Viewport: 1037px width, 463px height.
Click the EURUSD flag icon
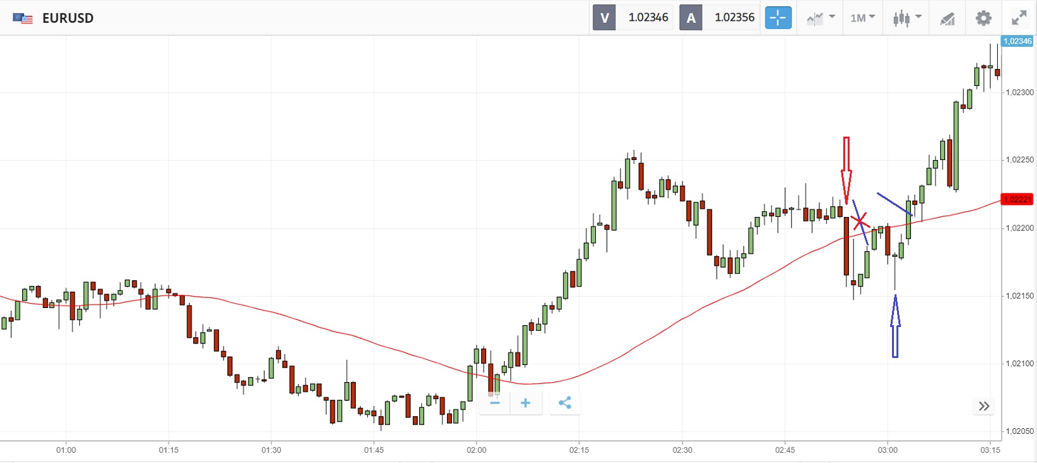(23, 18)
